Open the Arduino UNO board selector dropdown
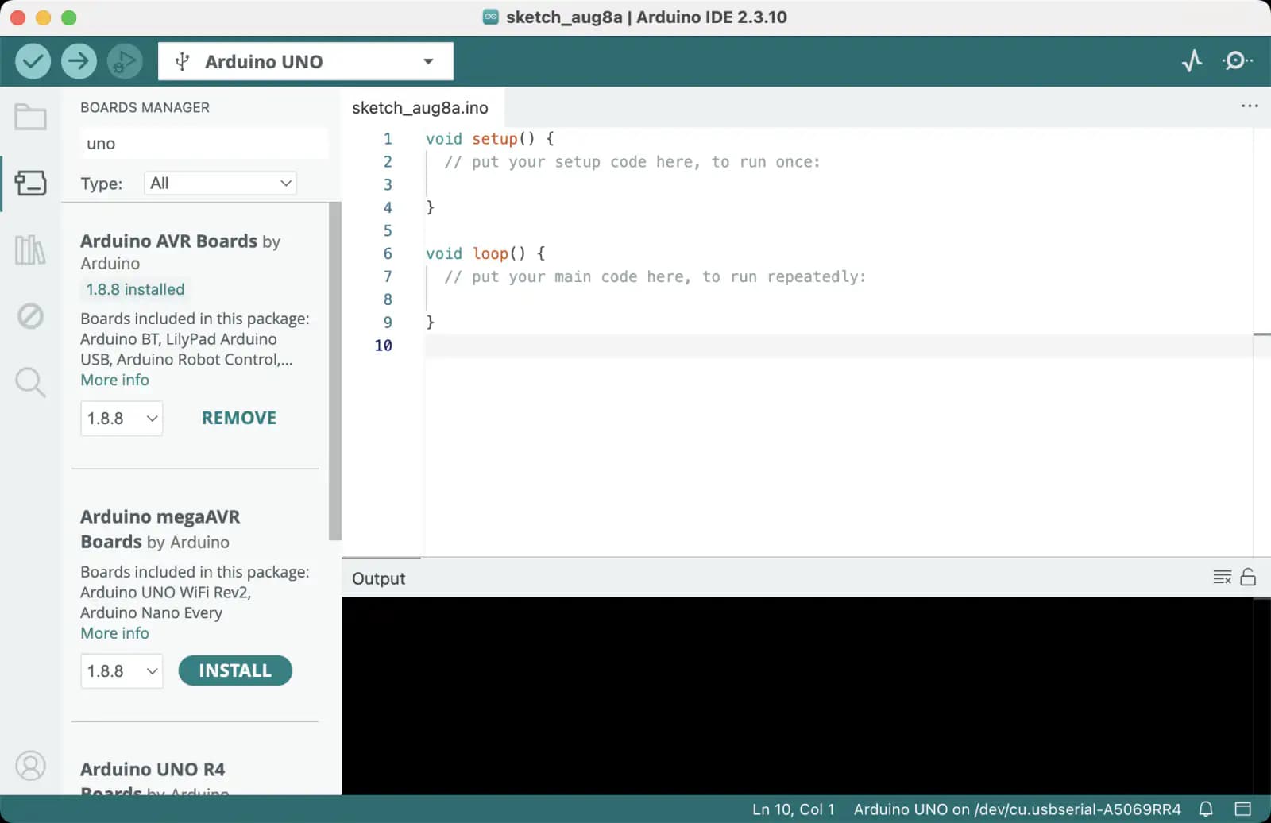Screen dimensions: 1271x823 pos(306,61)
